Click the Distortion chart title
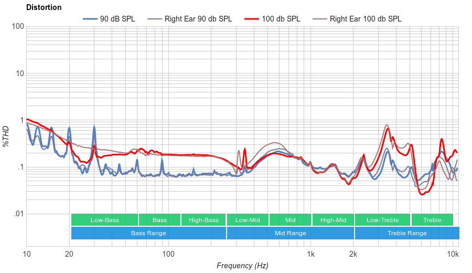Viewport: 472px width, 273px height. tap(44, 7)
